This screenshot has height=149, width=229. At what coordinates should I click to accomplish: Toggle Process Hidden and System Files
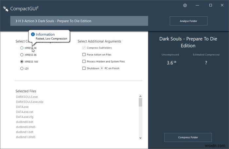(84, 61)
